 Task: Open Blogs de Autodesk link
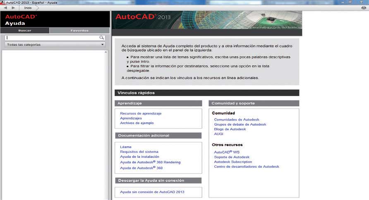pos(230,129)
